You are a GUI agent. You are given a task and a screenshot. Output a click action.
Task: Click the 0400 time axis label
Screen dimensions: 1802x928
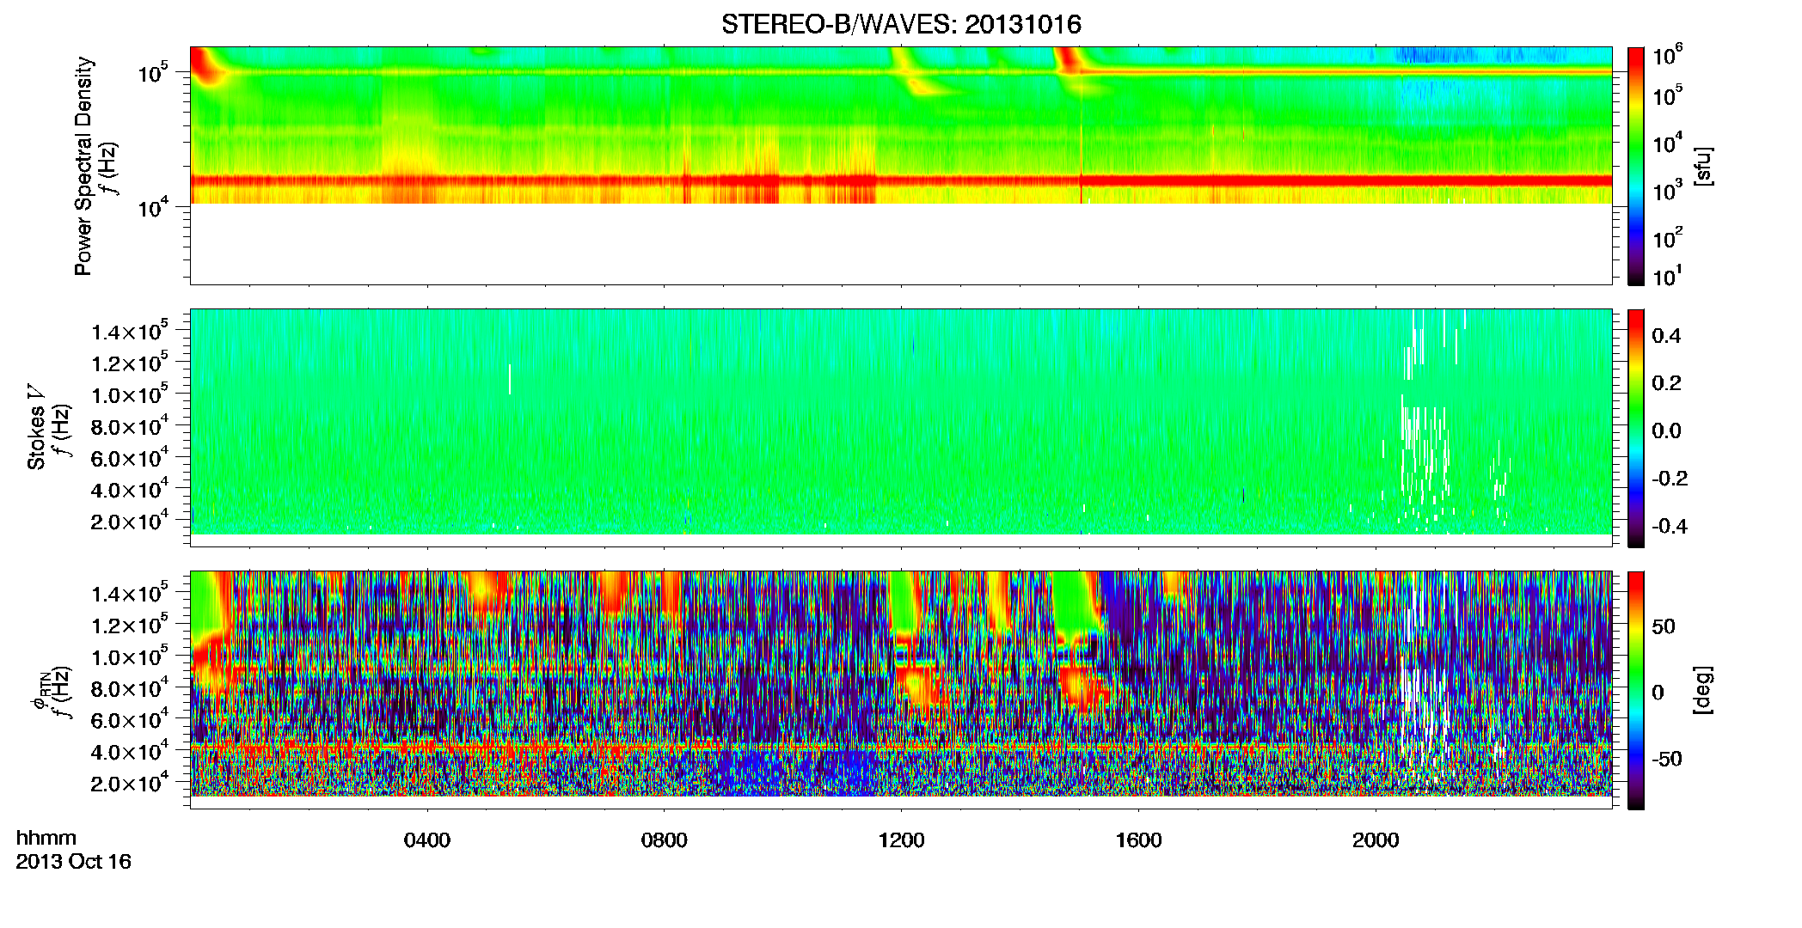[427, 840]
